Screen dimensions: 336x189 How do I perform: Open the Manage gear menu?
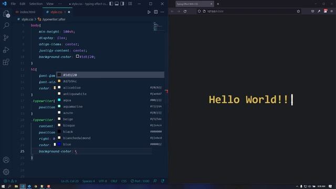(6, 172)
